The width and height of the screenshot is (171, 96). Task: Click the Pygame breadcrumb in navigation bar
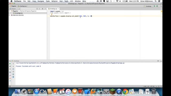click(x=13, y=6)
